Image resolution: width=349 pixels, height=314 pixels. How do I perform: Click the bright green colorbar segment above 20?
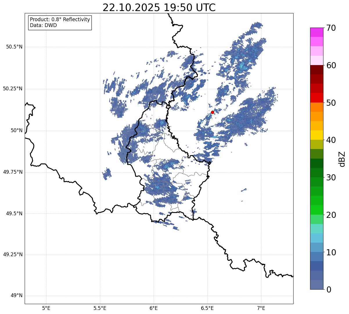[x=317, y=210]
